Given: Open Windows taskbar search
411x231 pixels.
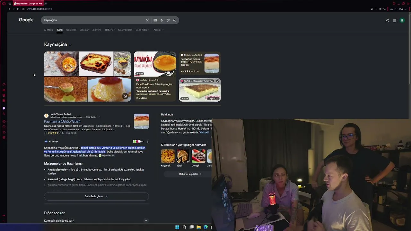Looking at the screenshot, I should click(x=184, y=227).
